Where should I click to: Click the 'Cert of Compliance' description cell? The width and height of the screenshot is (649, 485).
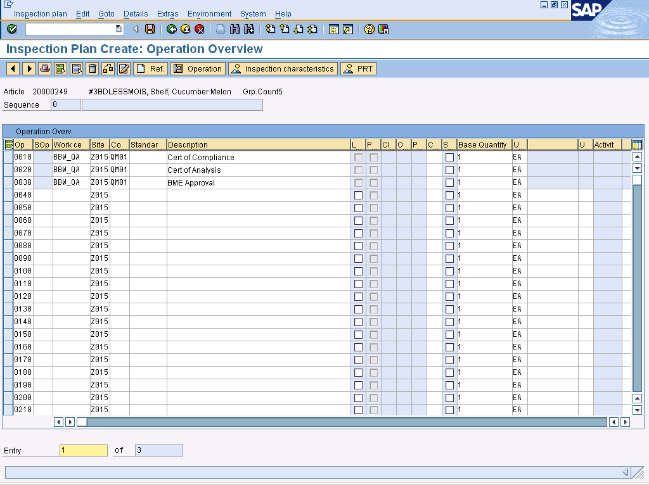pyautogui.click(x=259, y=157)
